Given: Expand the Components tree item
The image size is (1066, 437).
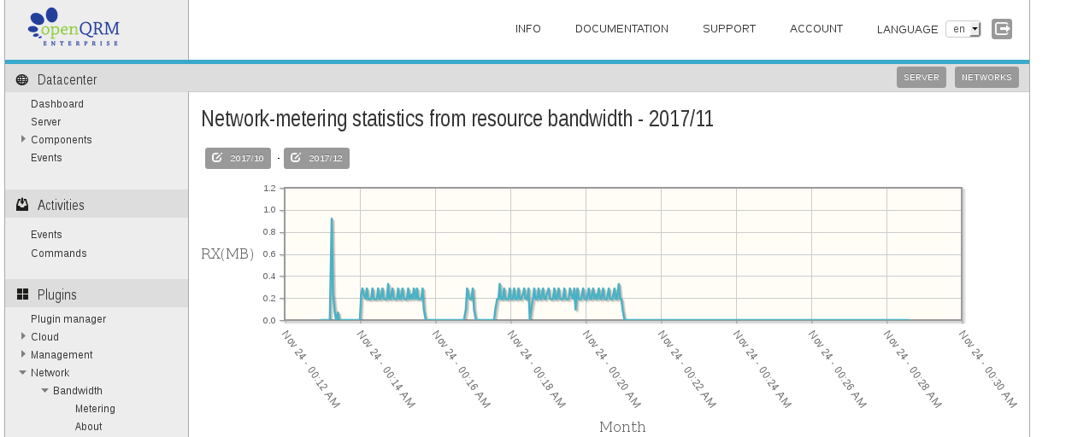Looking at the screenshot, I should (23, 139).
